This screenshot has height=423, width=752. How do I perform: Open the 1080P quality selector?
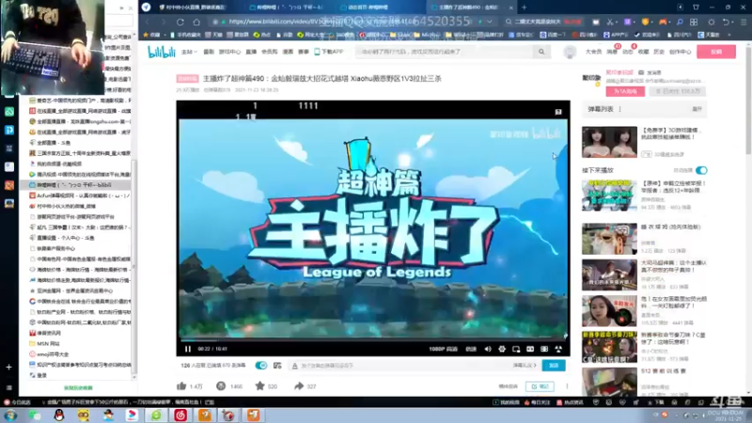tap(443, 349)
